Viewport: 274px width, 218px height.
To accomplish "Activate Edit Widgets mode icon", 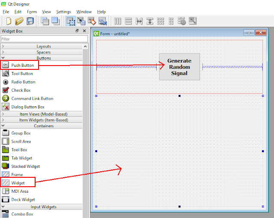I will coord(71,21).
